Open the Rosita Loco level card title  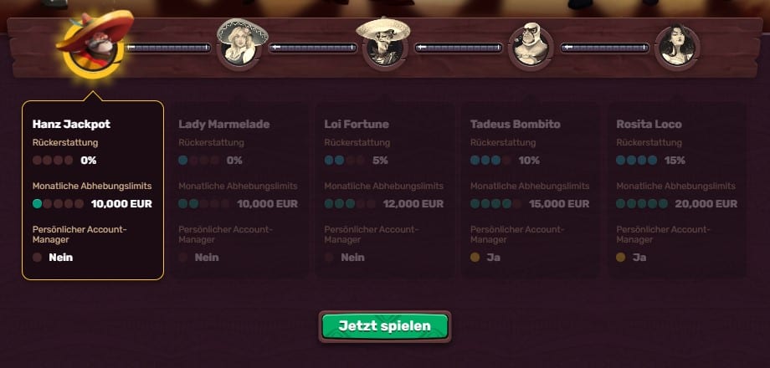click(x=649, y=124)
